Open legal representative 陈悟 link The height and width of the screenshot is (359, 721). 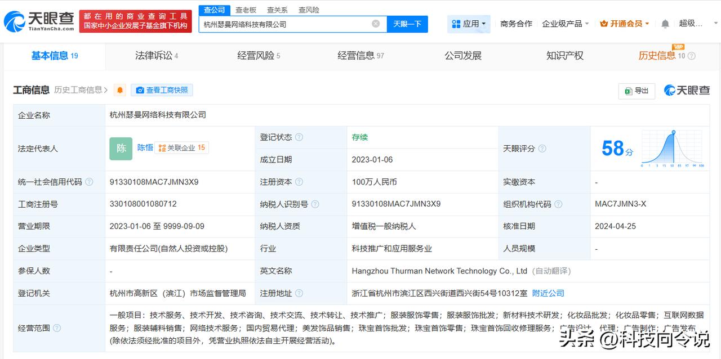tap(145, 147)
